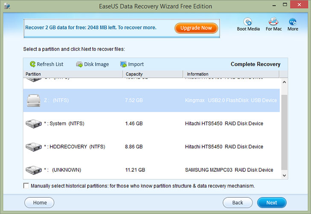
Task: Click the scrollbar down arrow
Action: point(284,175)
